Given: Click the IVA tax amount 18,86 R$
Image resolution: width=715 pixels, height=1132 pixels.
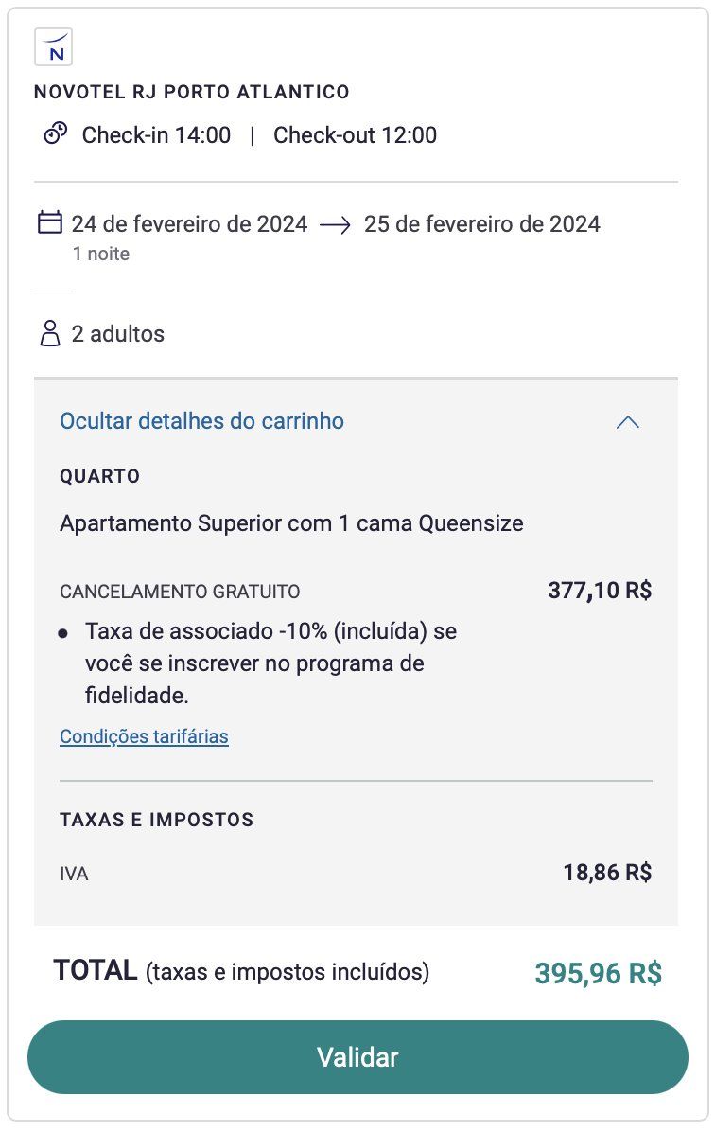Looking at the screenshot, I should pyautogui.click(x=607, y=872).
